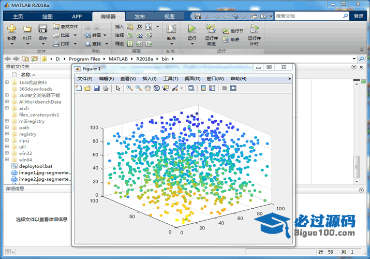Click the 登录 sign-in button
The image size is (370, 259).
(359, 16)
